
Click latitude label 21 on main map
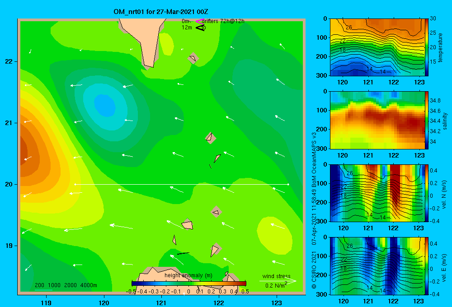point(9,123)
